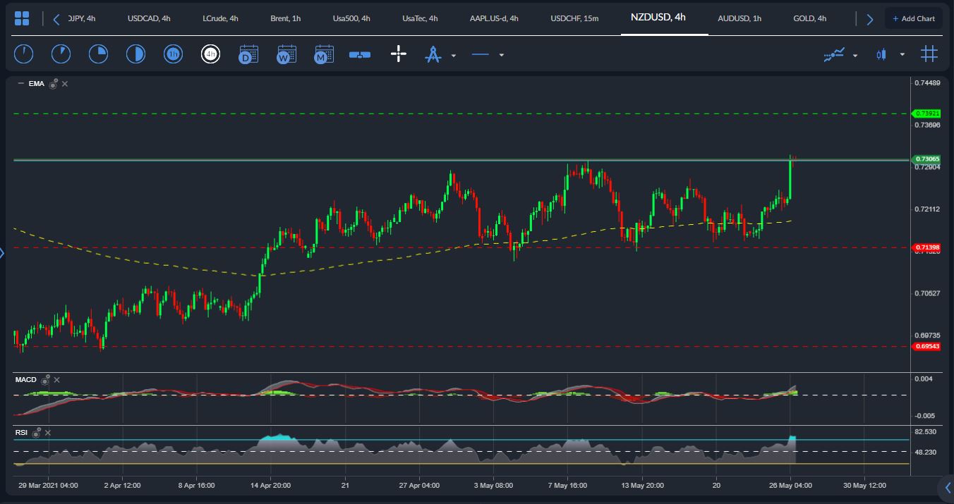This screenshot has width=954, height=504.
Task: Click the EMA indicator label
Action: (x=37, y=84)
